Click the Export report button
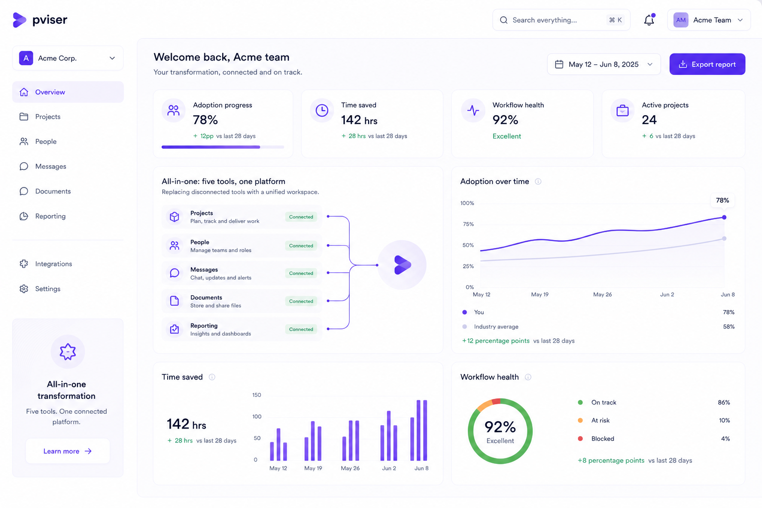762x508 pixels. pyautogui.click(x=707, y=64)
